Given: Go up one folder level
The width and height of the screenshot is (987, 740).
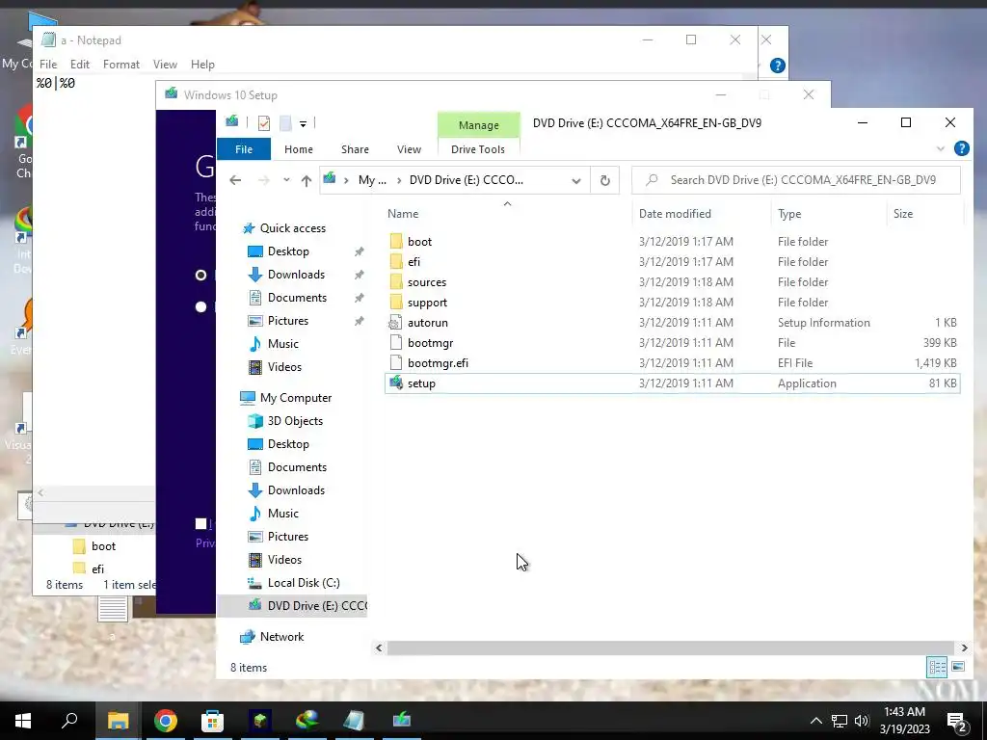Looking at the screenshot, I should click(307, 180).
